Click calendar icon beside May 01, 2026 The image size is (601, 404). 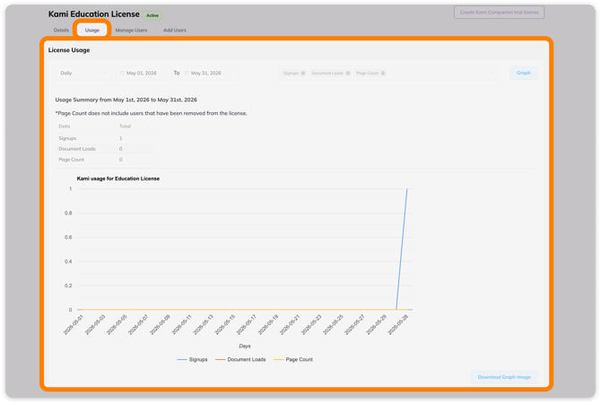click(x=122, y=73)
